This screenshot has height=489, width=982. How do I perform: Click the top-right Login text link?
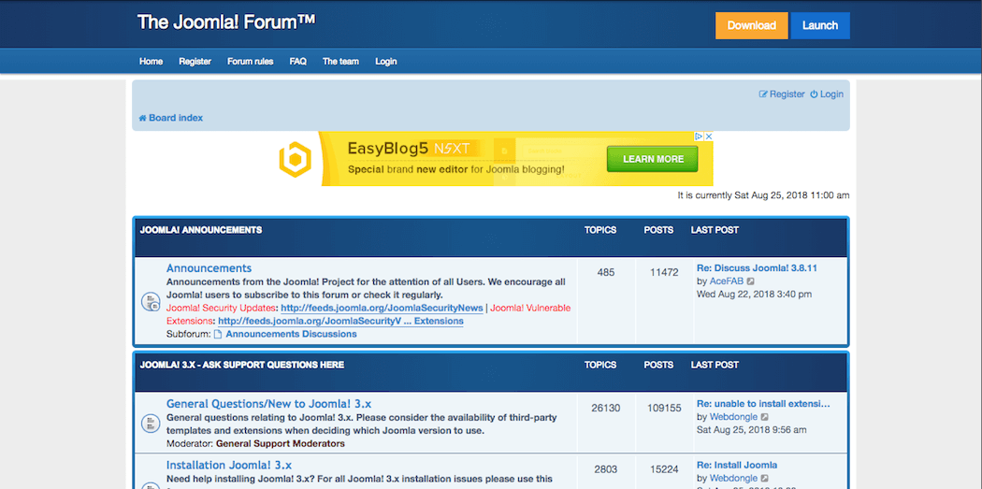click(831, 93)
